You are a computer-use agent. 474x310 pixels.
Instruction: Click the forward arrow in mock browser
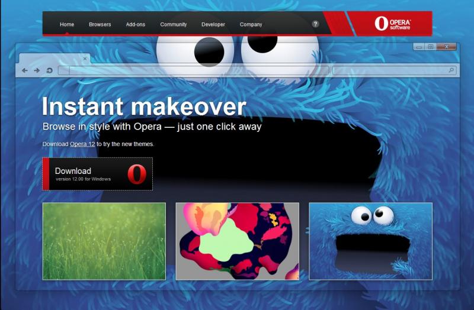tap(37, 70)
